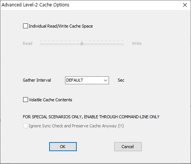
Task: Click the Individual Read/Write Cache Space label text
Action: click(61, 26)
